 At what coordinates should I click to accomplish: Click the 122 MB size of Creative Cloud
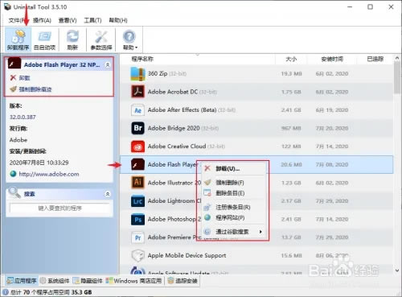291,146
